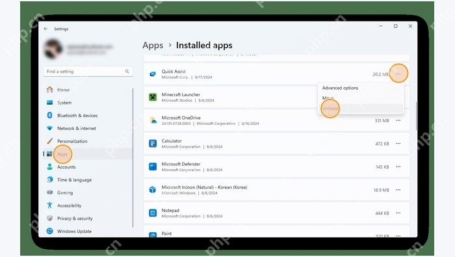Click the Microsoft Defender app icon
This screenshot has height=257, width=455.
(153, 167)
